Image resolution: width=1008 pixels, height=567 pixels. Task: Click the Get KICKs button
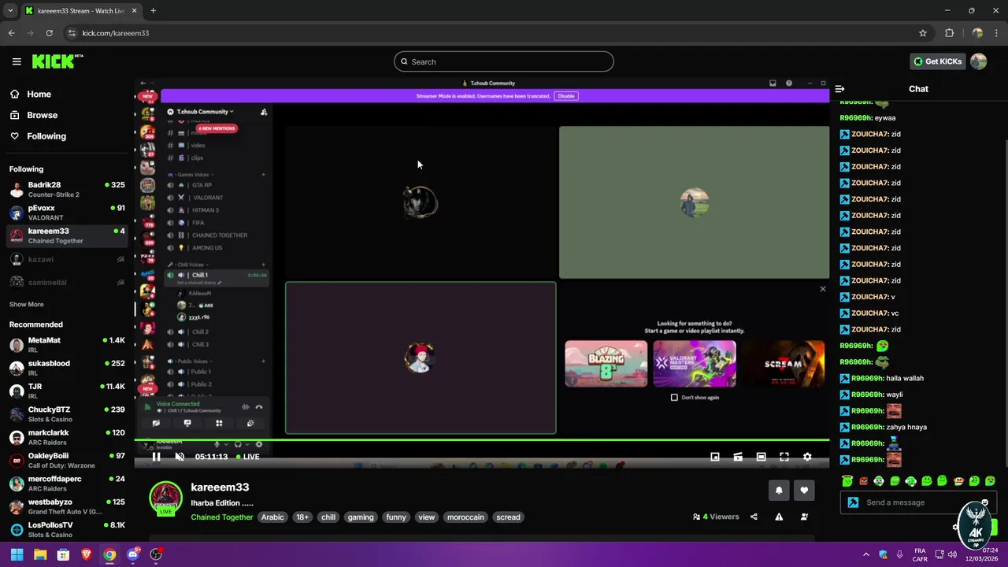click(937, 61)
